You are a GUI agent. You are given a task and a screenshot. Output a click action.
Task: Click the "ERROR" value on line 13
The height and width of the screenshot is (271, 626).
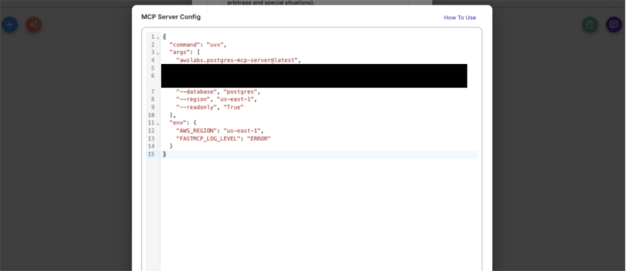(x=259, y=139)
